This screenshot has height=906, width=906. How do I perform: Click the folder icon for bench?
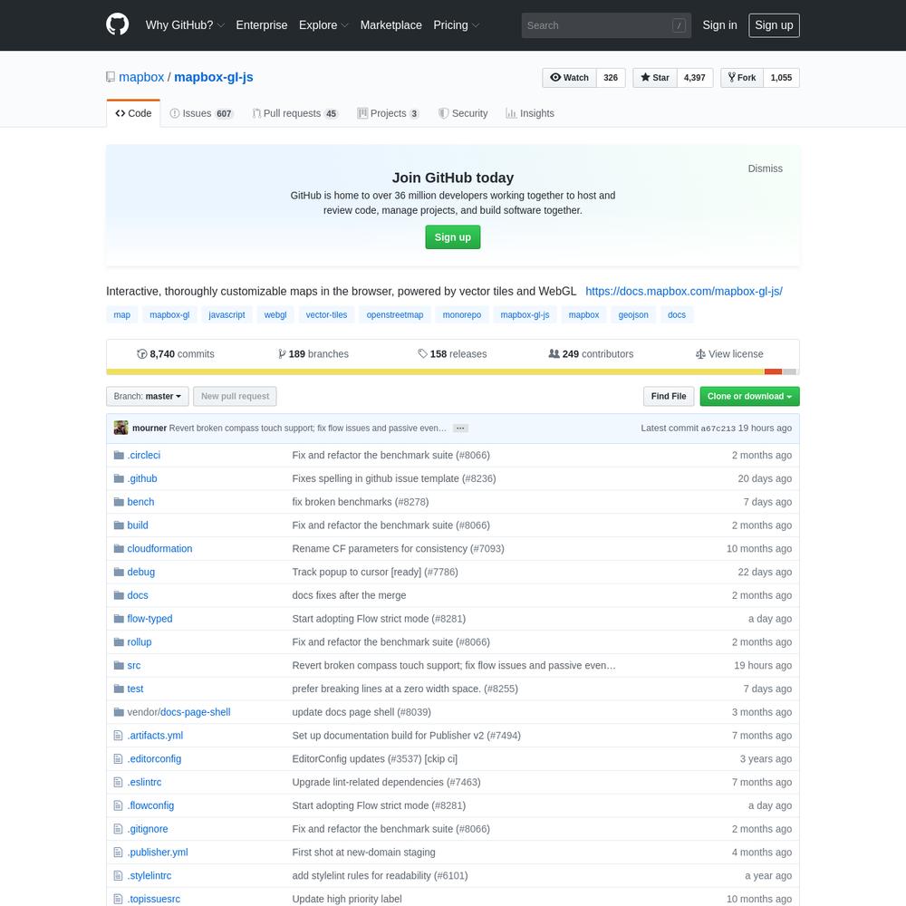pyautogui.click(x=119, y=502)
